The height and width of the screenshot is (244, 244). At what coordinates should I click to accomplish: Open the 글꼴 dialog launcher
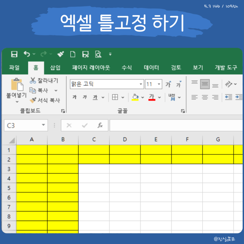(x=183, y=111)
